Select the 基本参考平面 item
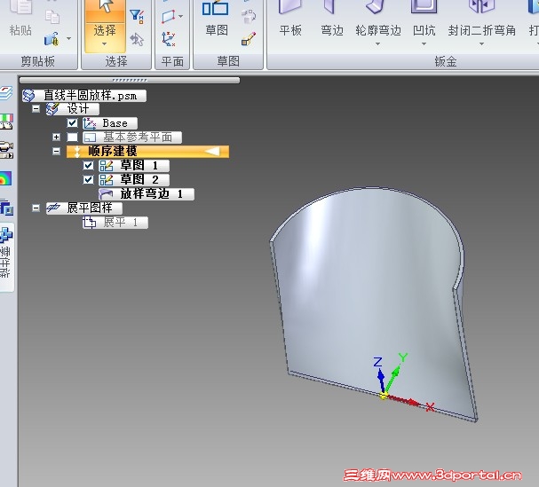The image size is (539, 487). click(132, 137)
